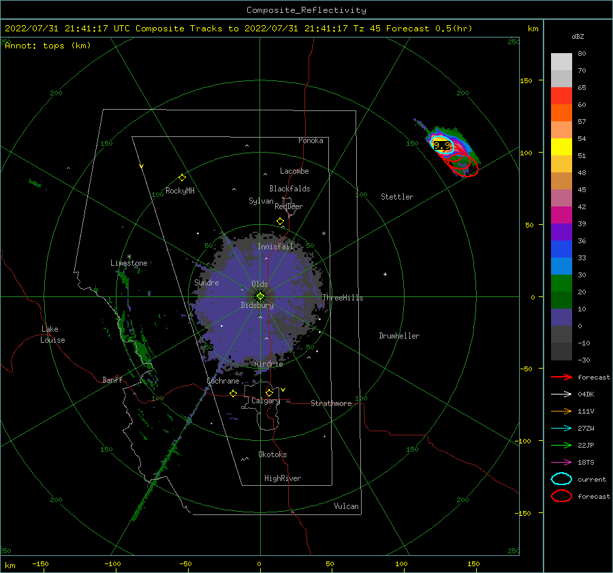Screen dimensions: 613x573
Task: Click the cyan 27ZW arrow legend icon
Action: point(561,429)
